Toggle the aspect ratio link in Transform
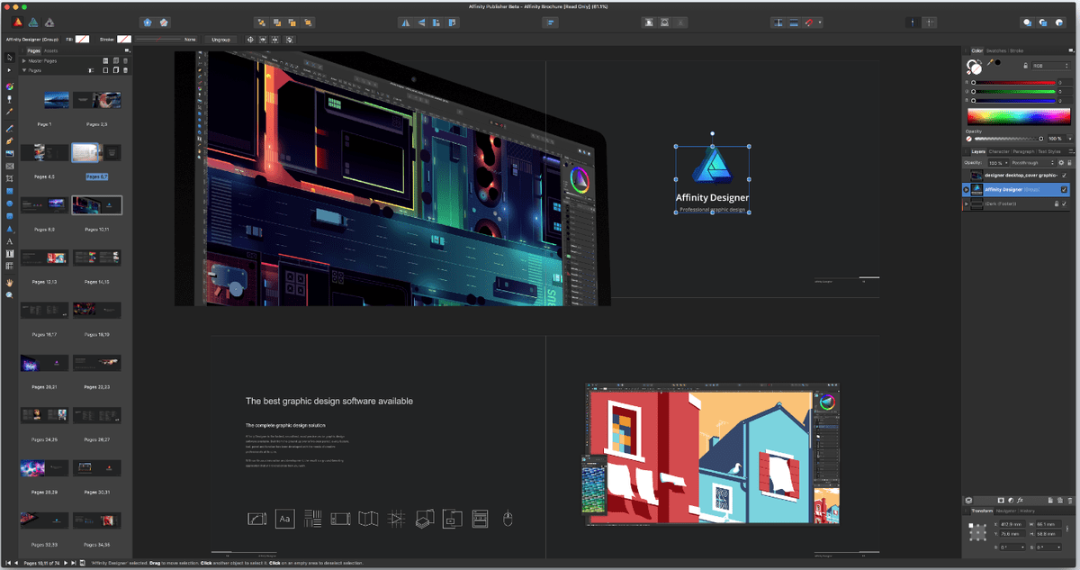This screenshot has width=1080, height=570. [x=1067, y=529]
